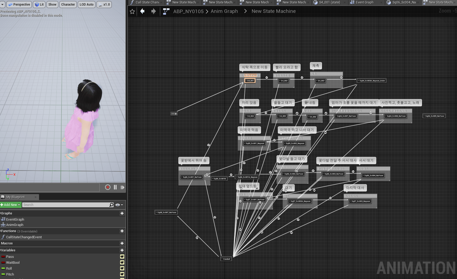
Task: Toggle visibility eye for Roll variable
Action: point(122,269)
